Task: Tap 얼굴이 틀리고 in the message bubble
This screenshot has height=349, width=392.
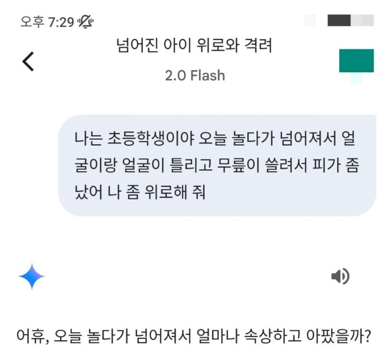Action: [x=167, y=165]
